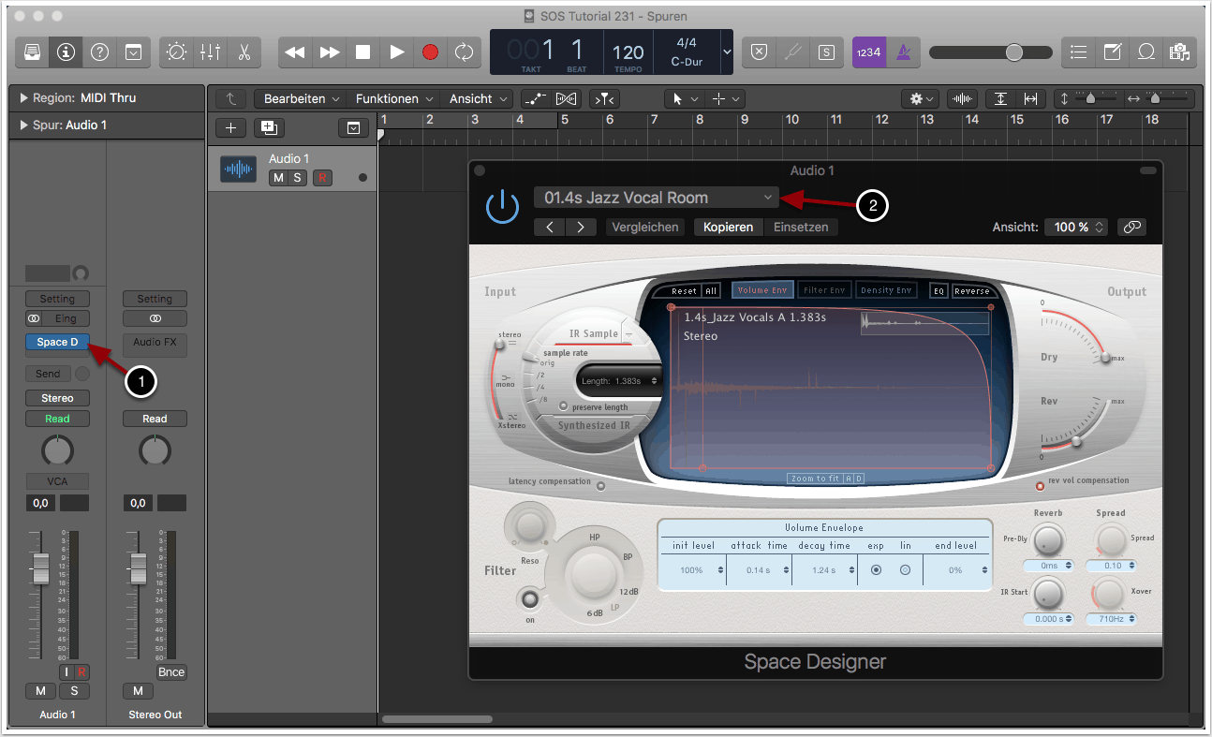Screen dimensions: 1212x737
Task: Toggle the preserve length option
Action: 564,407
